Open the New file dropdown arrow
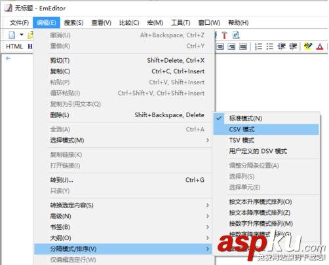Viewport: 329px width, 265px height. click(x=22, y=35)
